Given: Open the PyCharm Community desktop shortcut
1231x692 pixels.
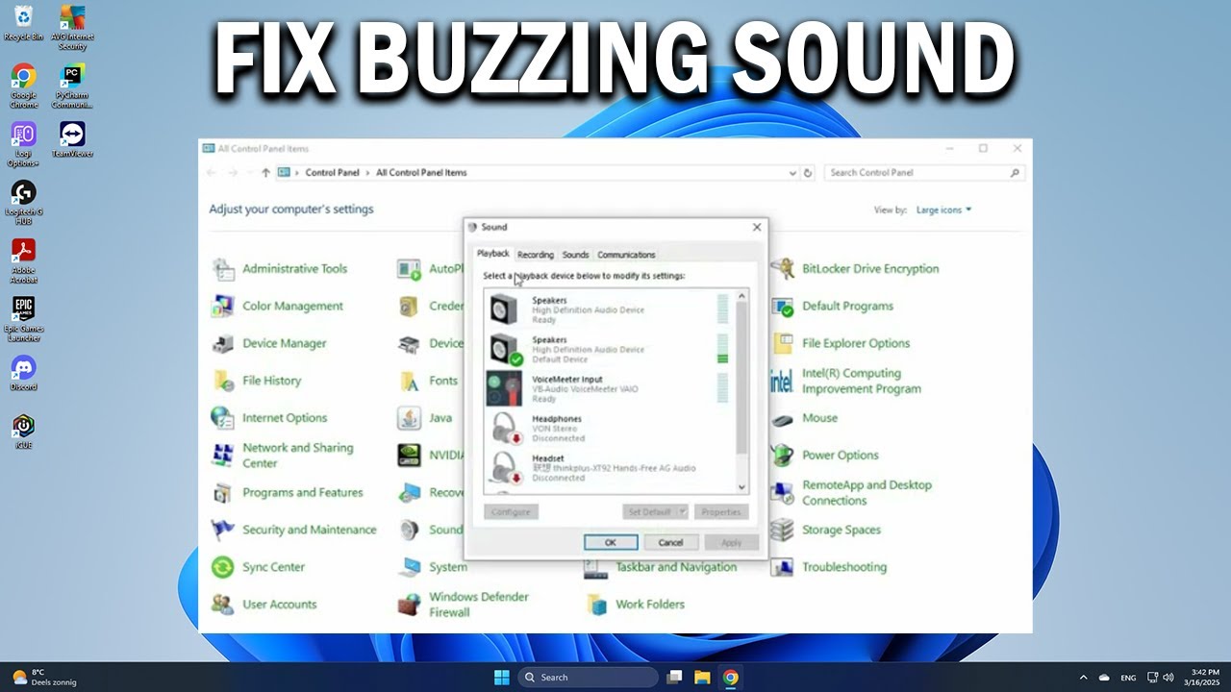Looking at the screenshot, I should 71,86.
